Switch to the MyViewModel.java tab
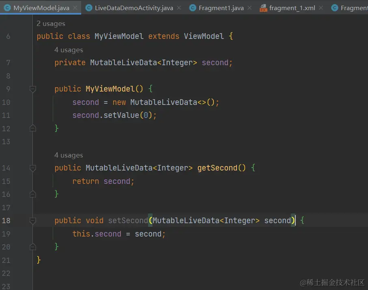Viewport: 368px width, 290px height. coord(41,8)
